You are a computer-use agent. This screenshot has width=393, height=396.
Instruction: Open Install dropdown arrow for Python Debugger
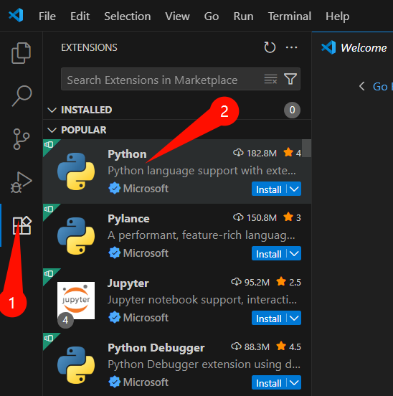click(x=294, y=383)
